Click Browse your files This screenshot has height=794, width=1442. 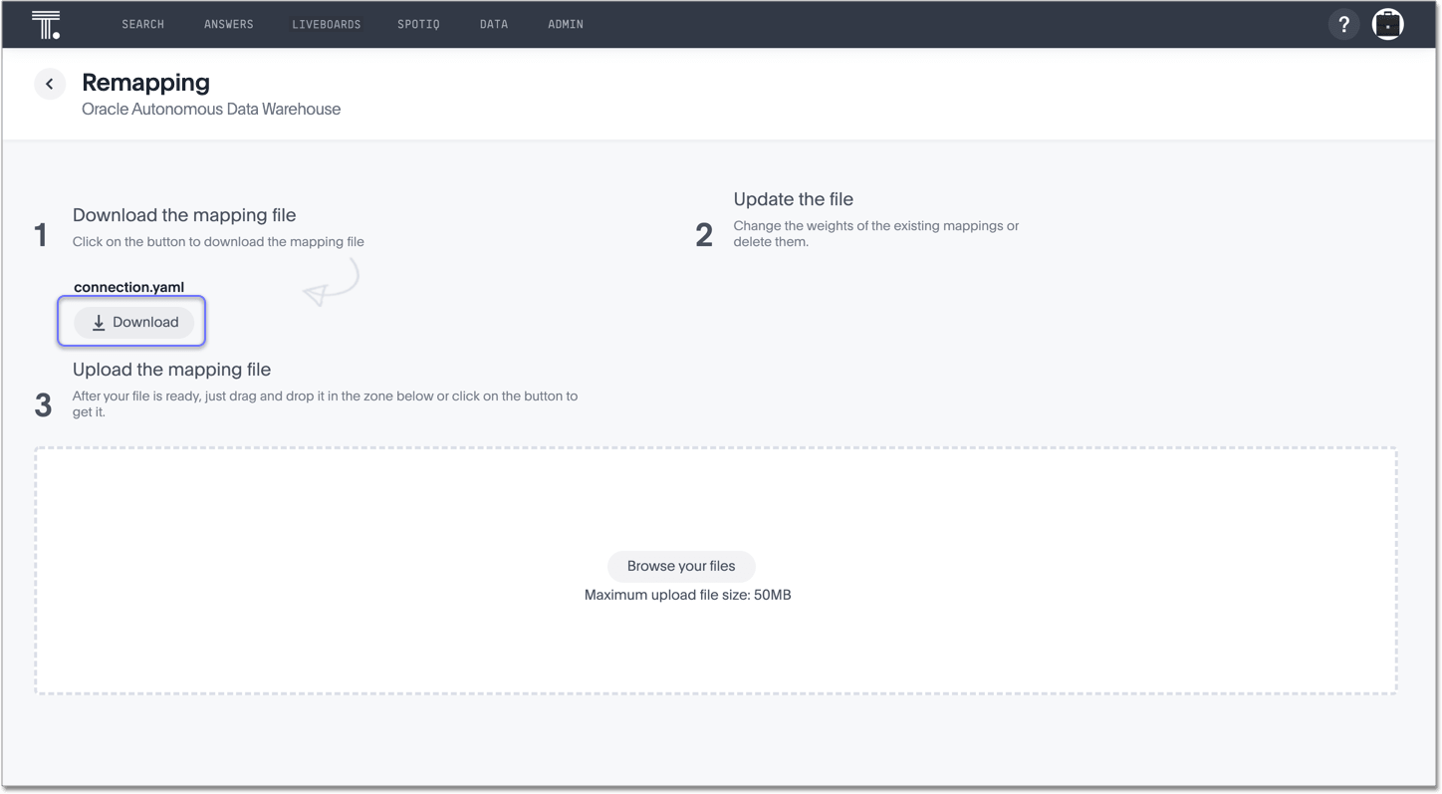(x=681, y=566)
